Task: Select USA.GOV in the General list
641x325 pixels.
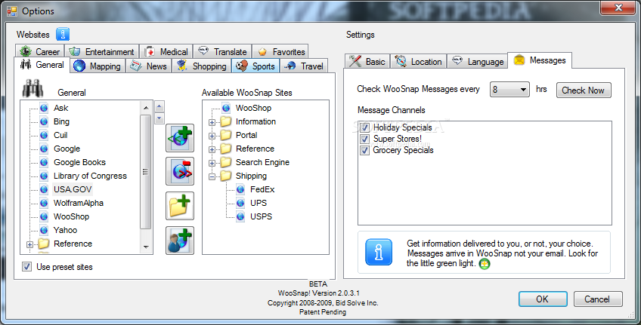Action: [x=73, y=189]
